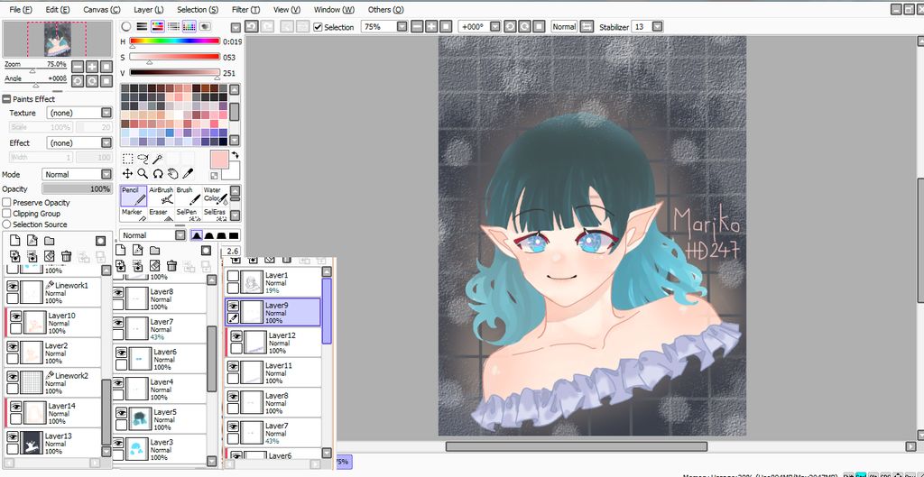Screen dimensions: 924x477
Task: Click the layer Opacity slider bar
Action: tap(78, 189)
